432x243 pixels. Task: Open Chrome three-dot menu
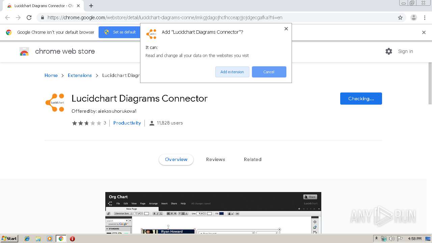pyautogui.click(x=425, y=18)
